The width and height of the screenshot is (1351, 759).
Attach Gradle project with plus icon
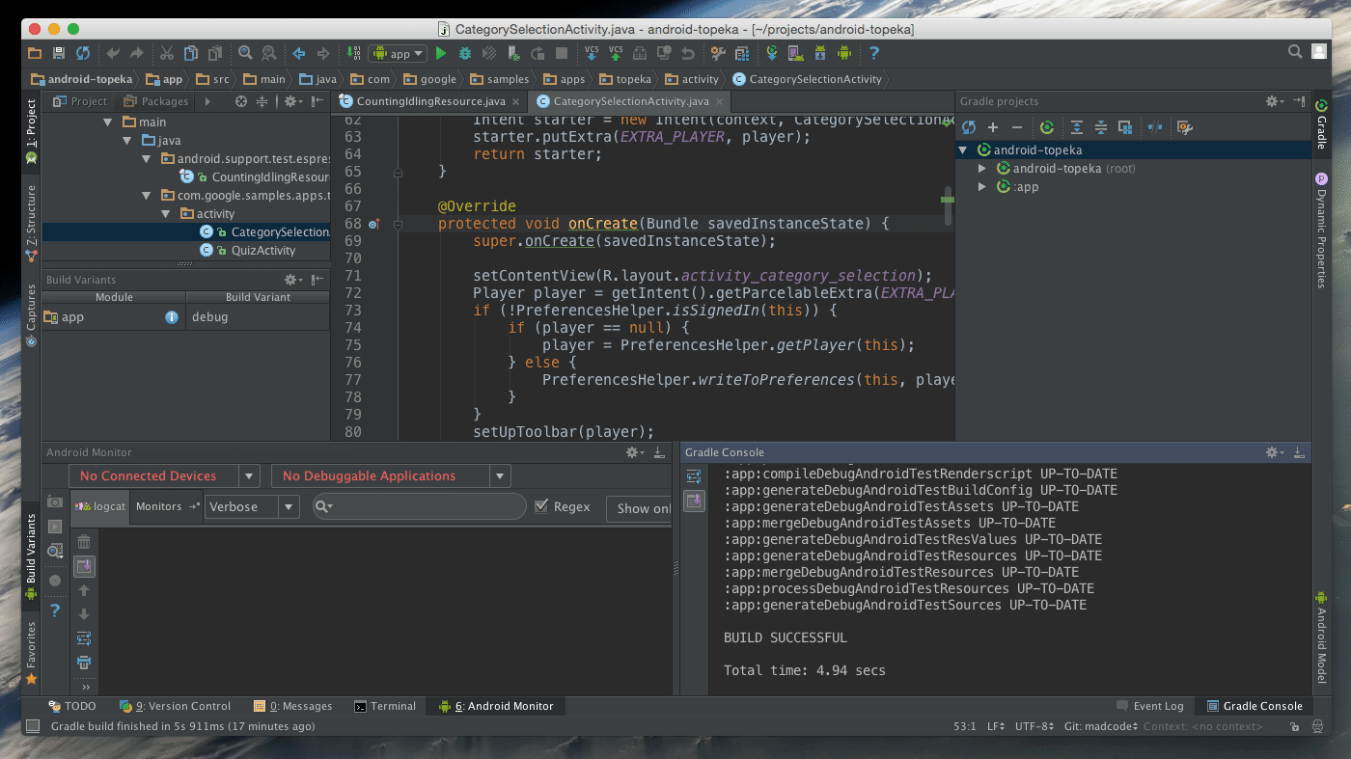993,127
